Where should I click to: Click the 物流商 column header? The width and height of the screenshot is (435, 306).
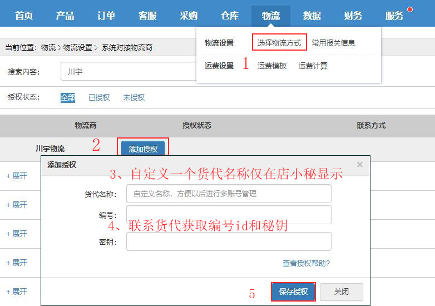point(86,125)
